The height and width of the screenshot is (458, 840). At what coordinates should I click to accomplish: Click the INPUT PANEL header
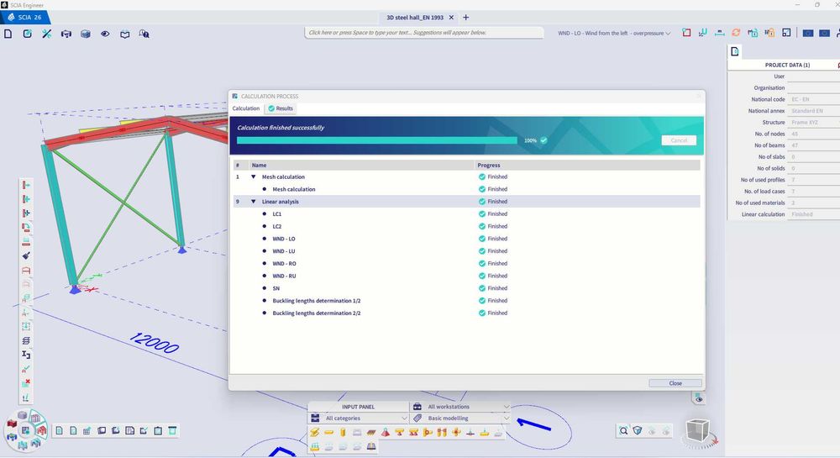359,407
